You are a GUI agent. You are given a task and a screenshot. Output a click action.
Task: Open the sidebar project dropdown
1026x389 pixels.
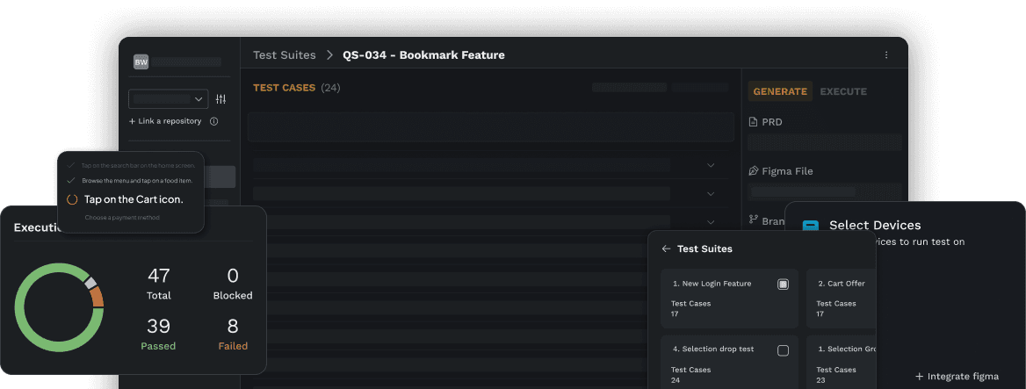tap(168, 99)
